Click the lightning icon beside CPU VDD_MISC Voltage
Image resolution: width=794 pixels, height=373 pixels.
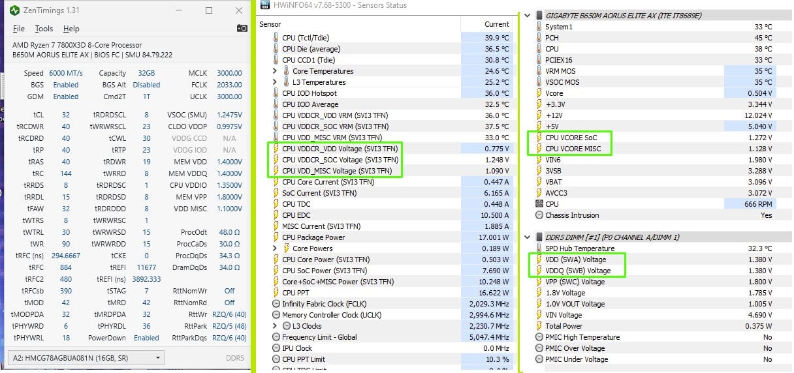[276, 171]
